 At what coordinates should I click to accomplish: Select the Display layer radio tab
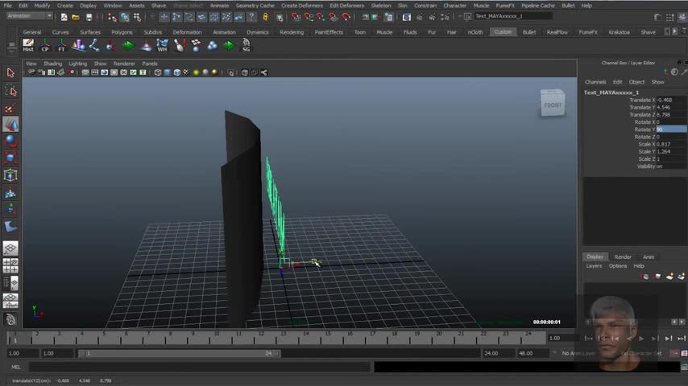[x=595, y=257]
